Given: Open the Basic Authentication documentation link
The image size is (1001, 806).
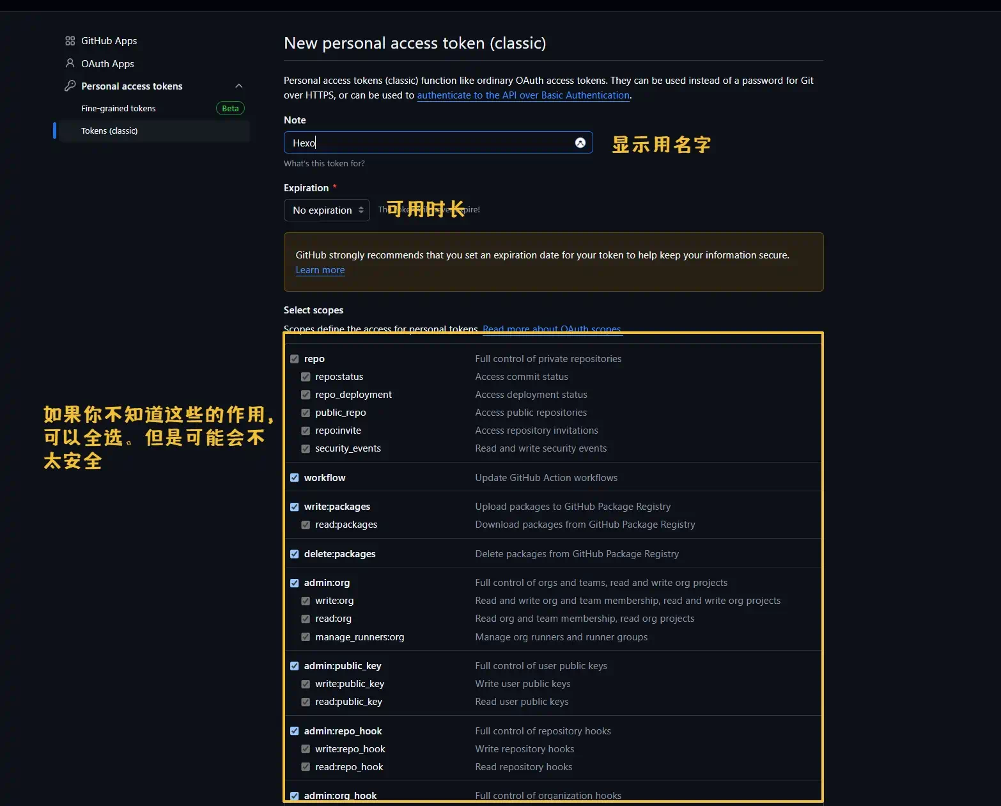Looking at the screenshot, I should coord(523,95).
